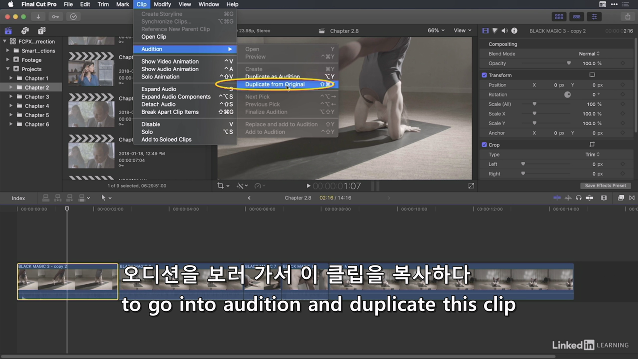Click the Rotation dial control
Screen dimensions: 638x359
coord(567,95)
